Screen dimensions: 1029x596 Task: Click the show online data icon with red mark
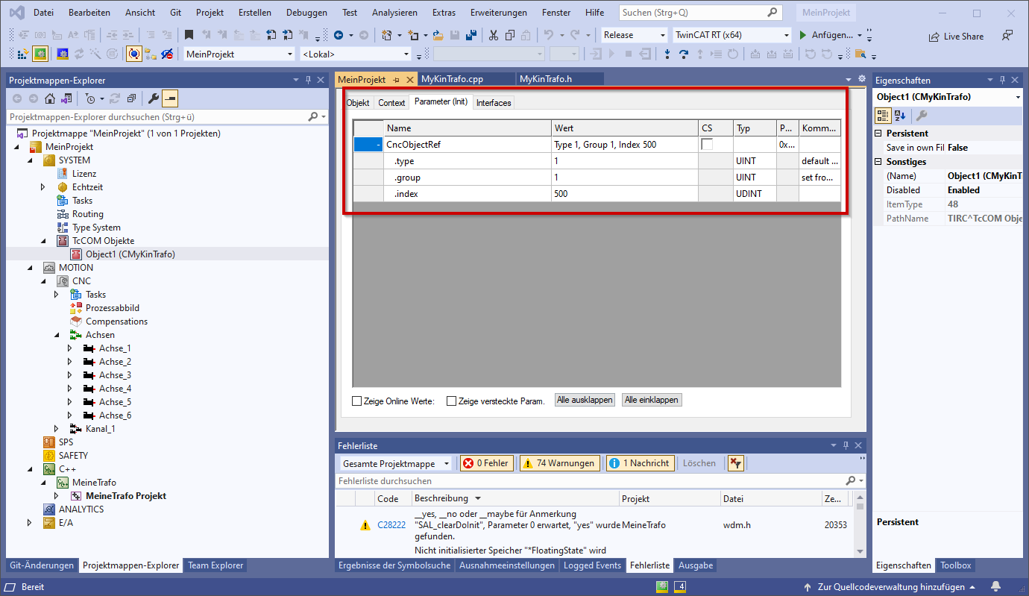(x=168, y=54)
